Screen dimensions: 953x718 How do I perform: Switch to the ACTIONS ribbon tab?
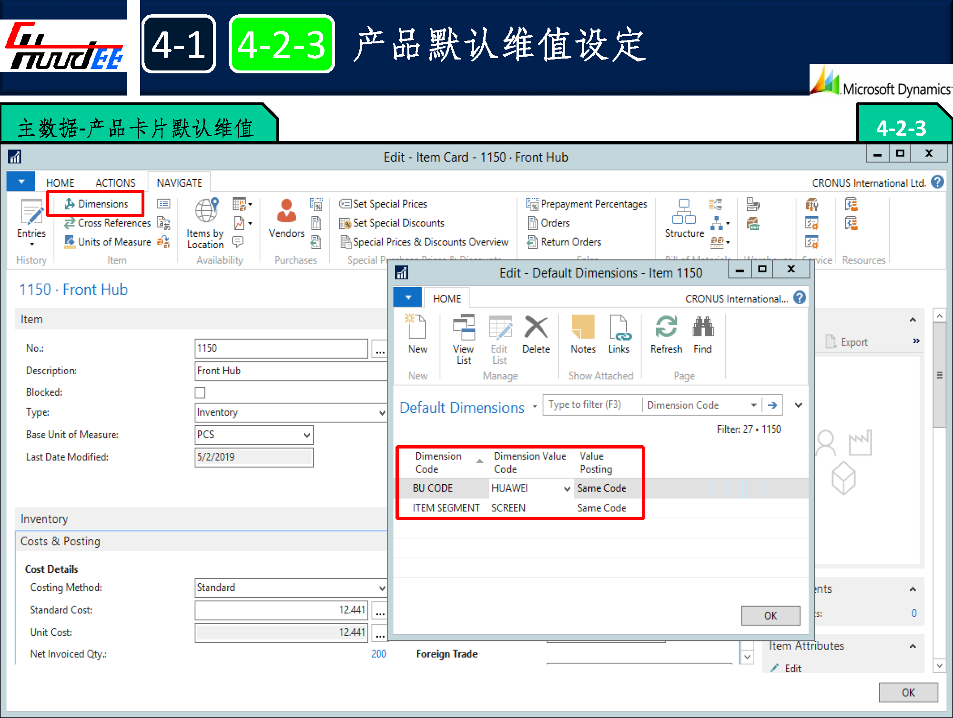pos(115,183)
